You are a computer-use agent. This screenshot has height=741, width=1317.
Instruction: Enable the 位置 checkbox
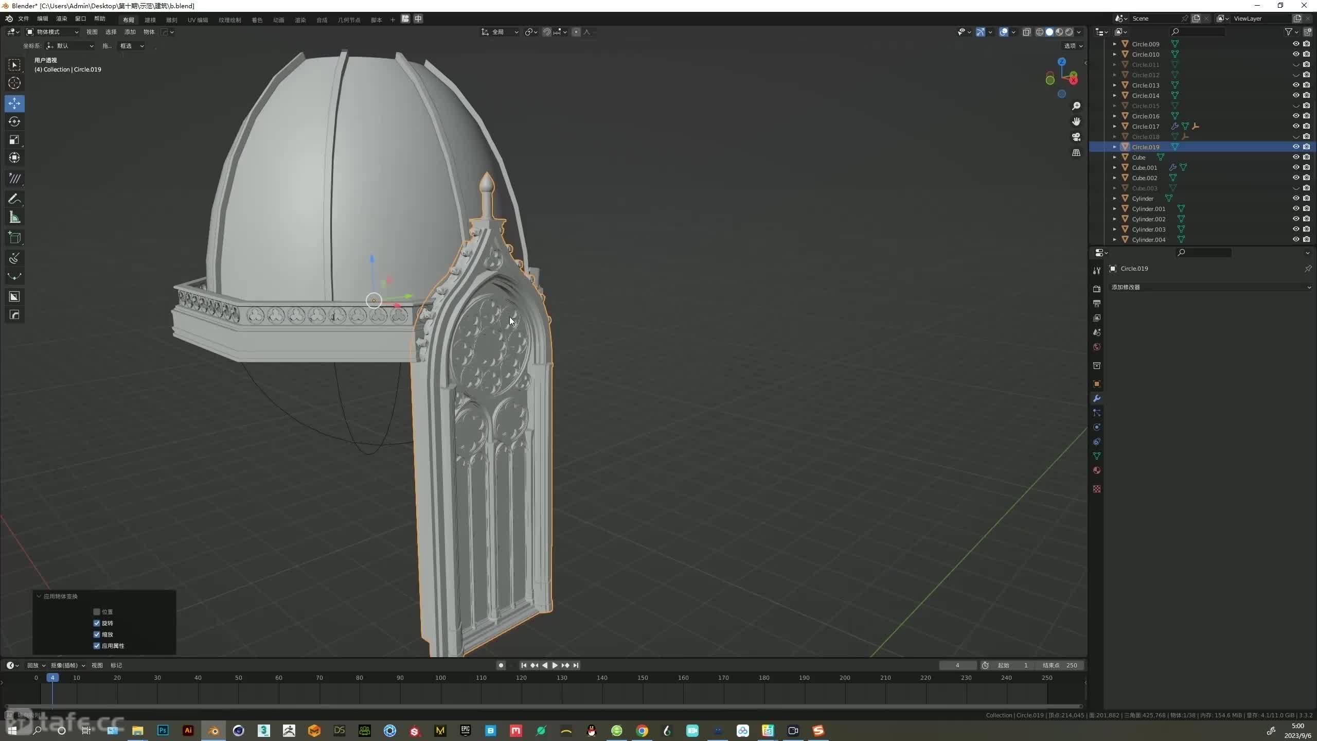click(96, 612)
